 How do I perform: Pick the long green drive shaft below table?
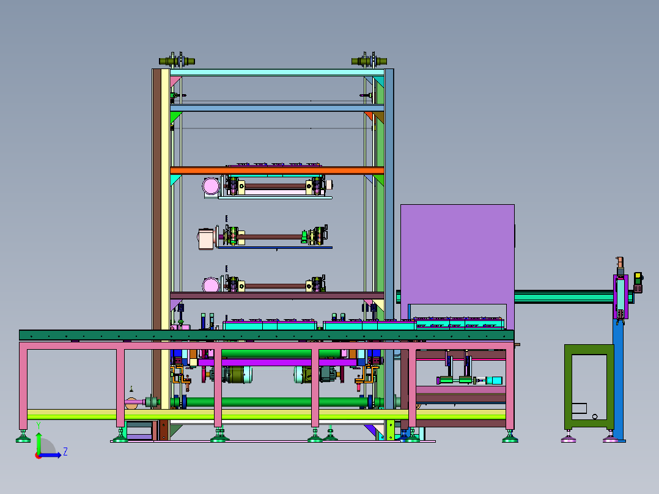tap(277, 402)
